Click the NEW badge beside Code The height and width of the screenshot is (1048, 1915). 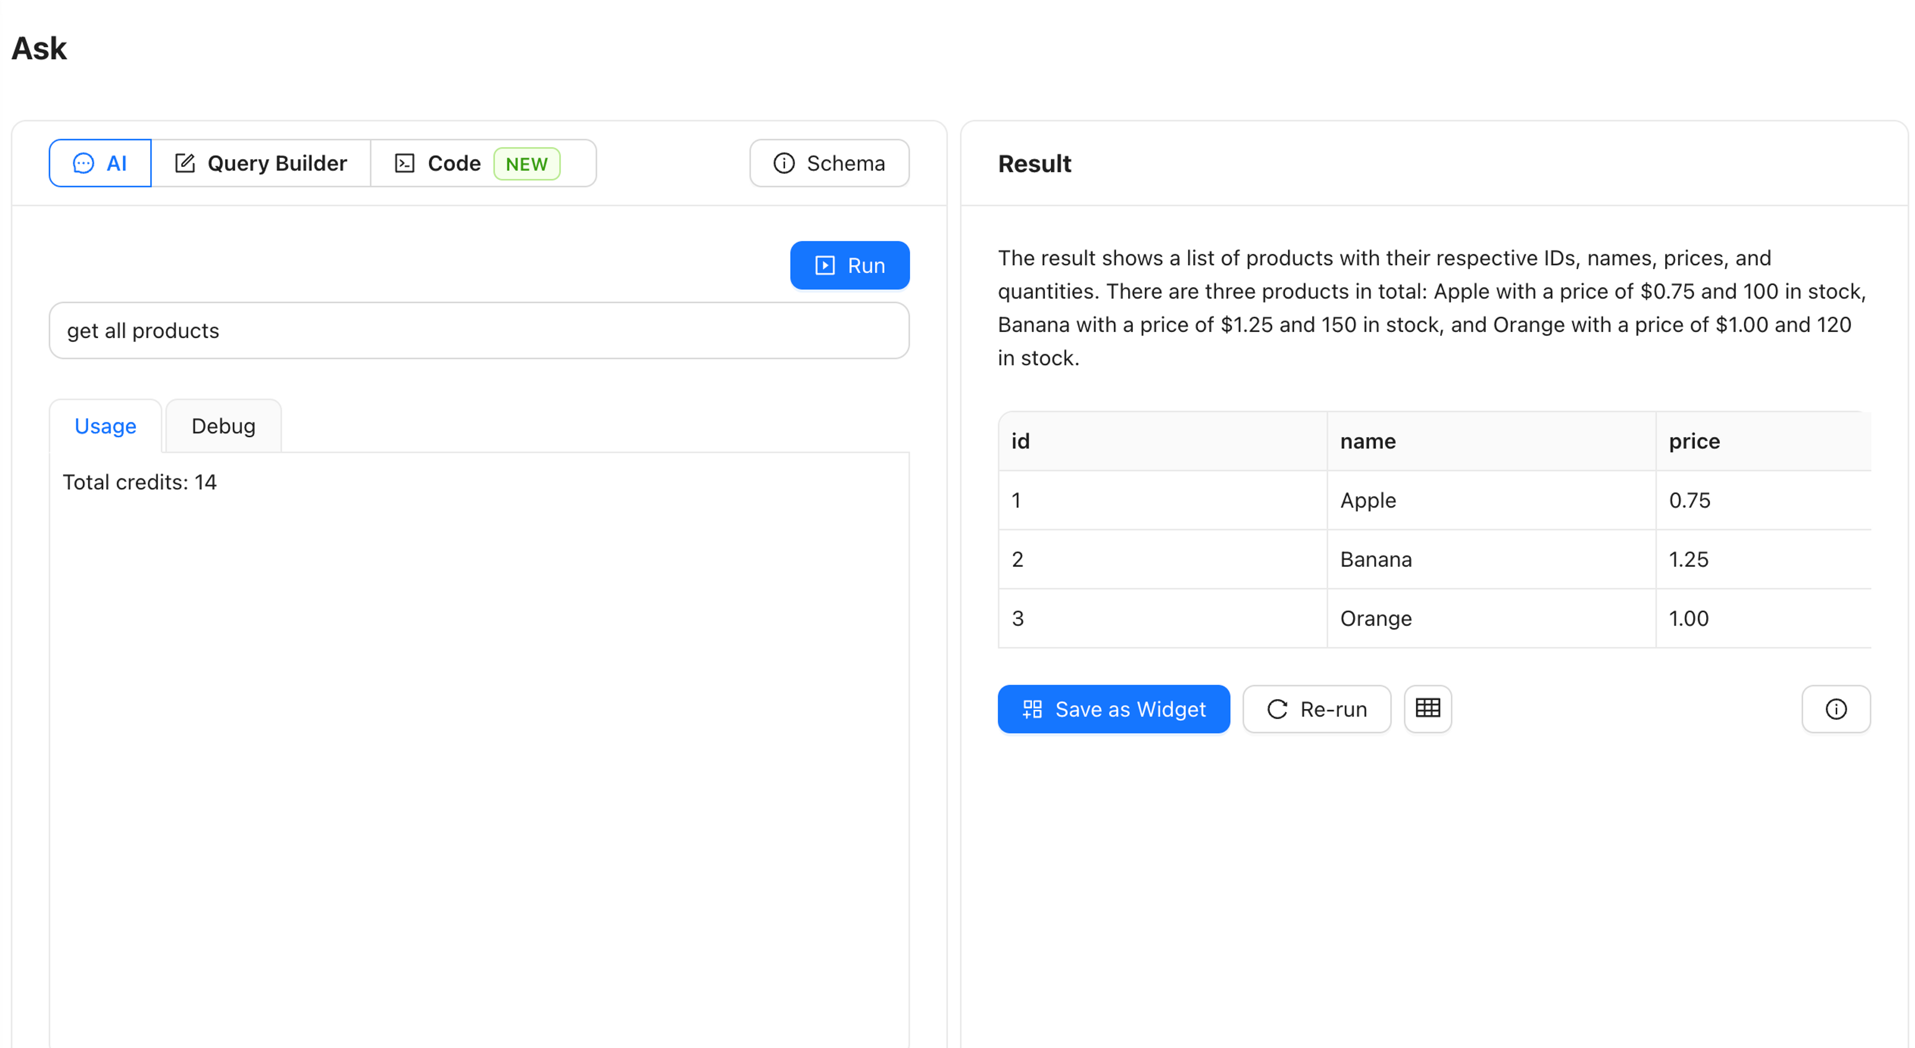point(526,164)
